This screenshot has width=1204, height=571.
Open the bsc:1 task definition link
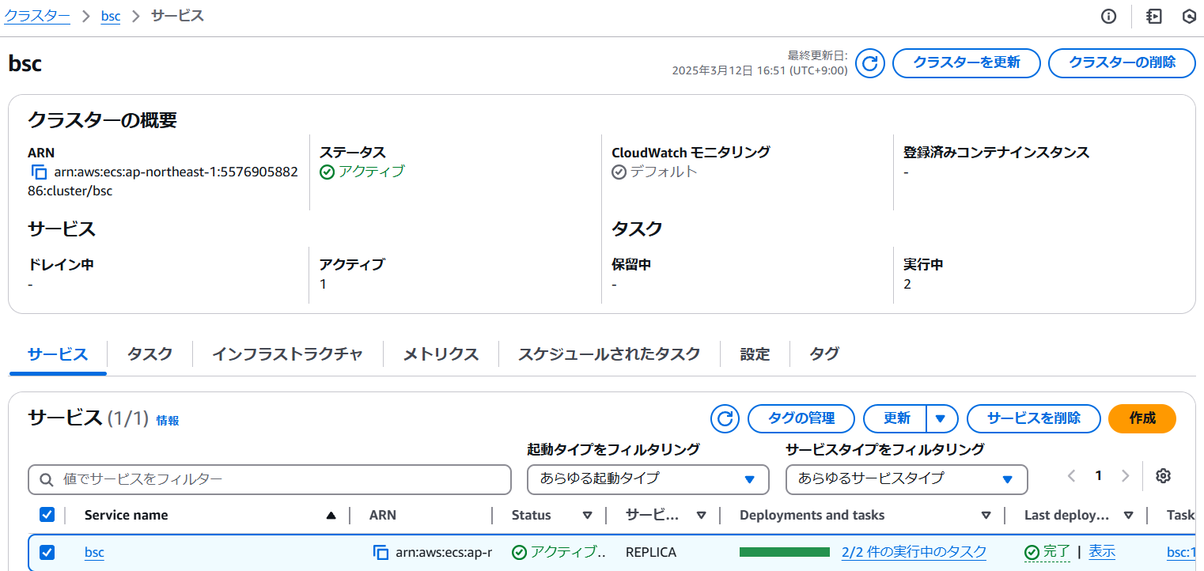(1182, 552)
